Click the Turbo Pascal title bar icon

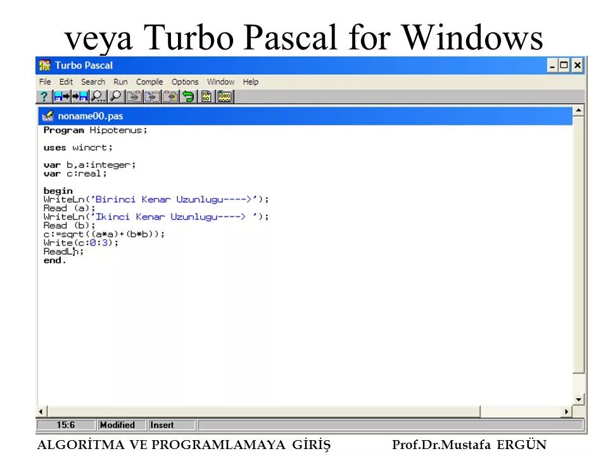[x=44, y=65]
